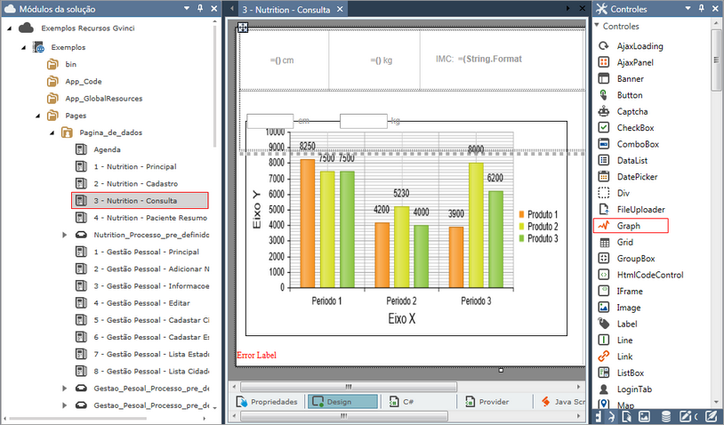Select the Button control

[x=621, y=95]
